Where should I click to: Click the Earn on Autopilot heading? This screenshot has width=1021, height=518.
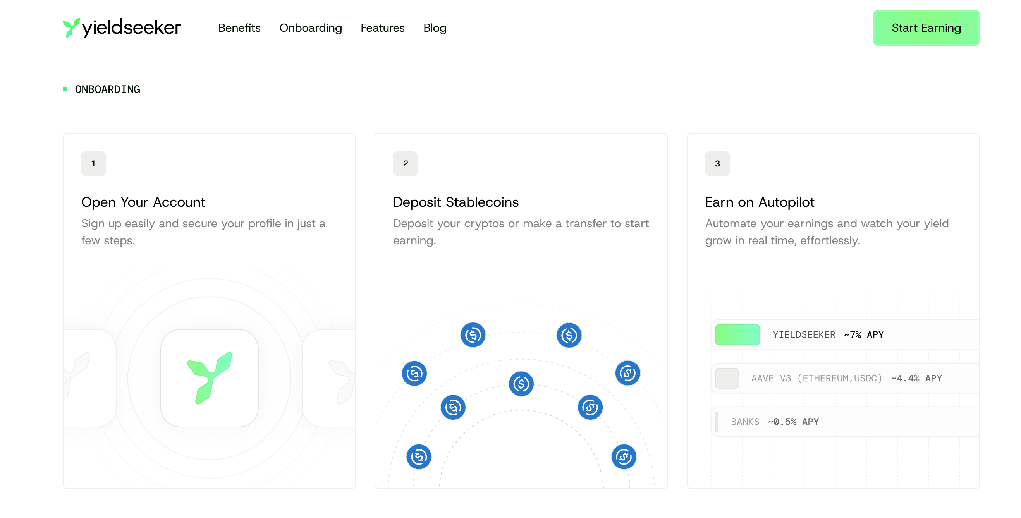(x=759, y=202)
